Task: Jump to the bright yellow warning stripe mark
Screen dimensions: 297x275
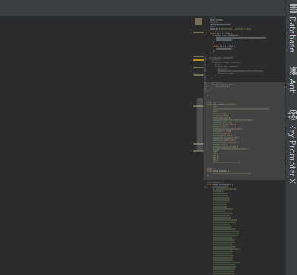Action: (x=198, y=60)
